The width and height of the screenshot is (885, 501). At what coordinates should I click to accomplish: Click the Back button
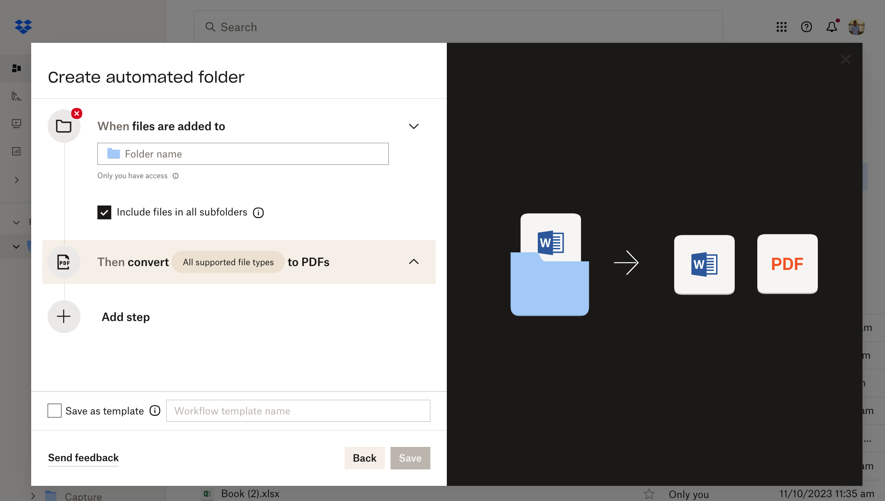(364, 458)
